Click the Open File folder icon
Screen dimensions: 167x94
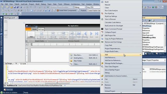click(x=12, y=7)
